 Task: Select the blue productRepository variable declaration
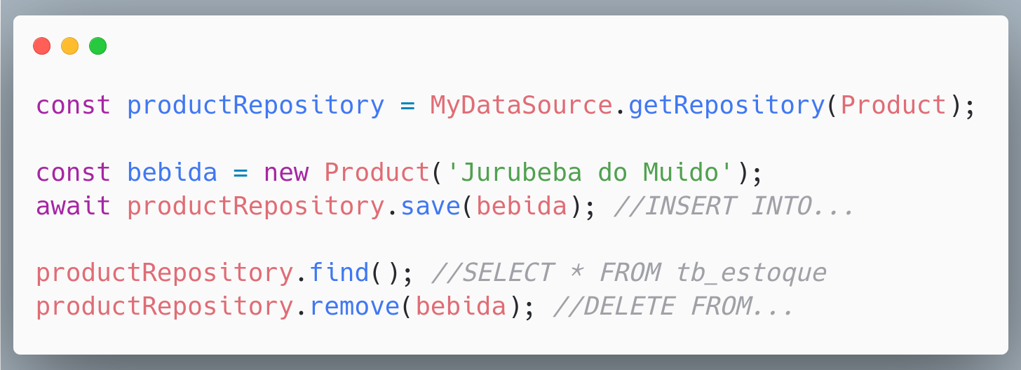256,107
